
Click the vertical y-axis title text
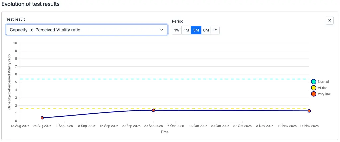point(10,82)
